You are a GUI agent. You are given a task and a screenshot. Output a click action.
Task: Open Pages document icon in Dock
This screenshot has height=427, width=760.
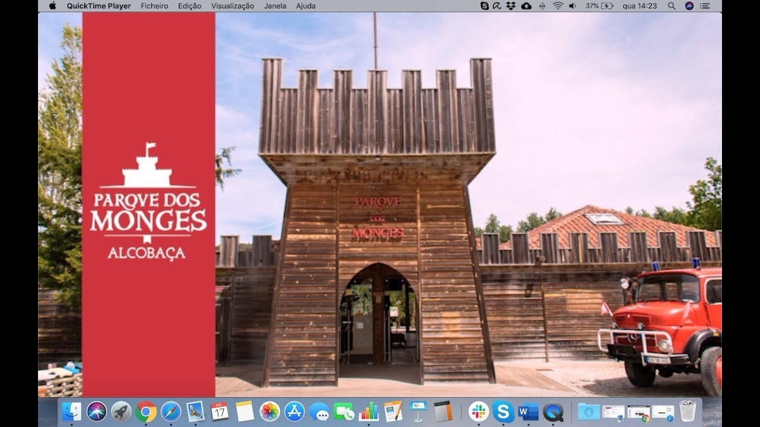[x=393, y=411]
